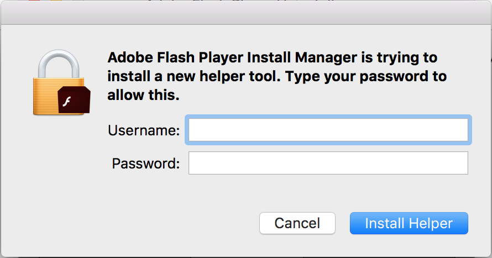Focus the Username text field

328,130
